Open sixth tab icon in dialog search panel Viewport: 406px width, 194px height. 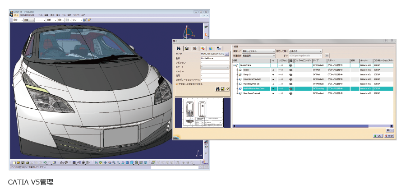tap(219, 48)
